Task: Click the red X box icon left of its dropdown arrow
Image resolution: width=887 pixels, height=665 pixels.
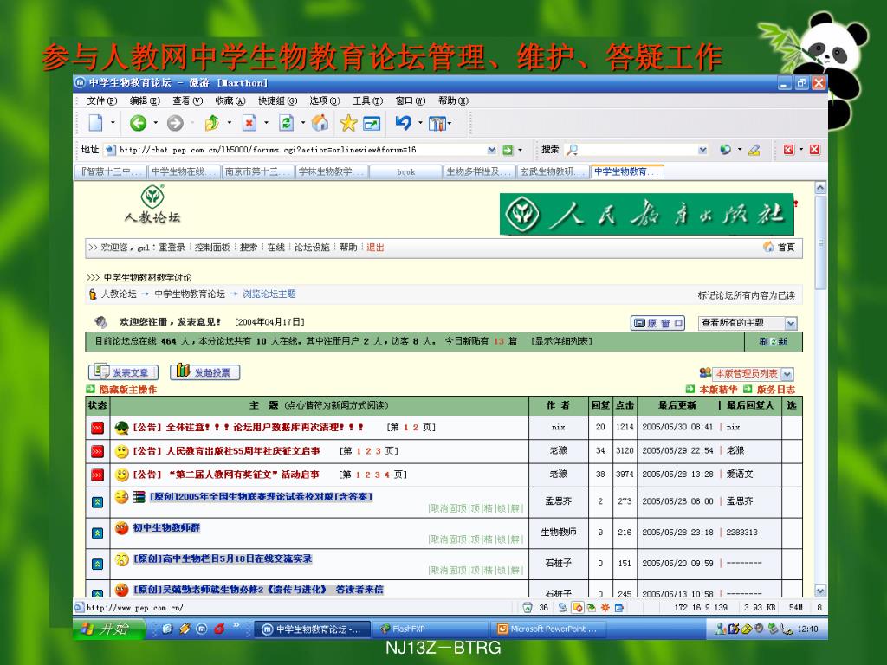Action: (x=788, y=150)
